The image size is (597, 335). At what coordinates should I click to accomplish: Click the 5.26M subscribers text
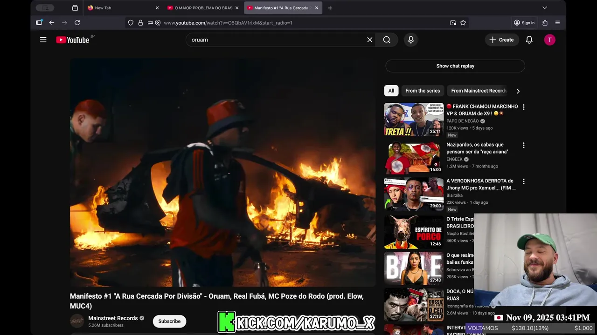[x=106, y=325]
